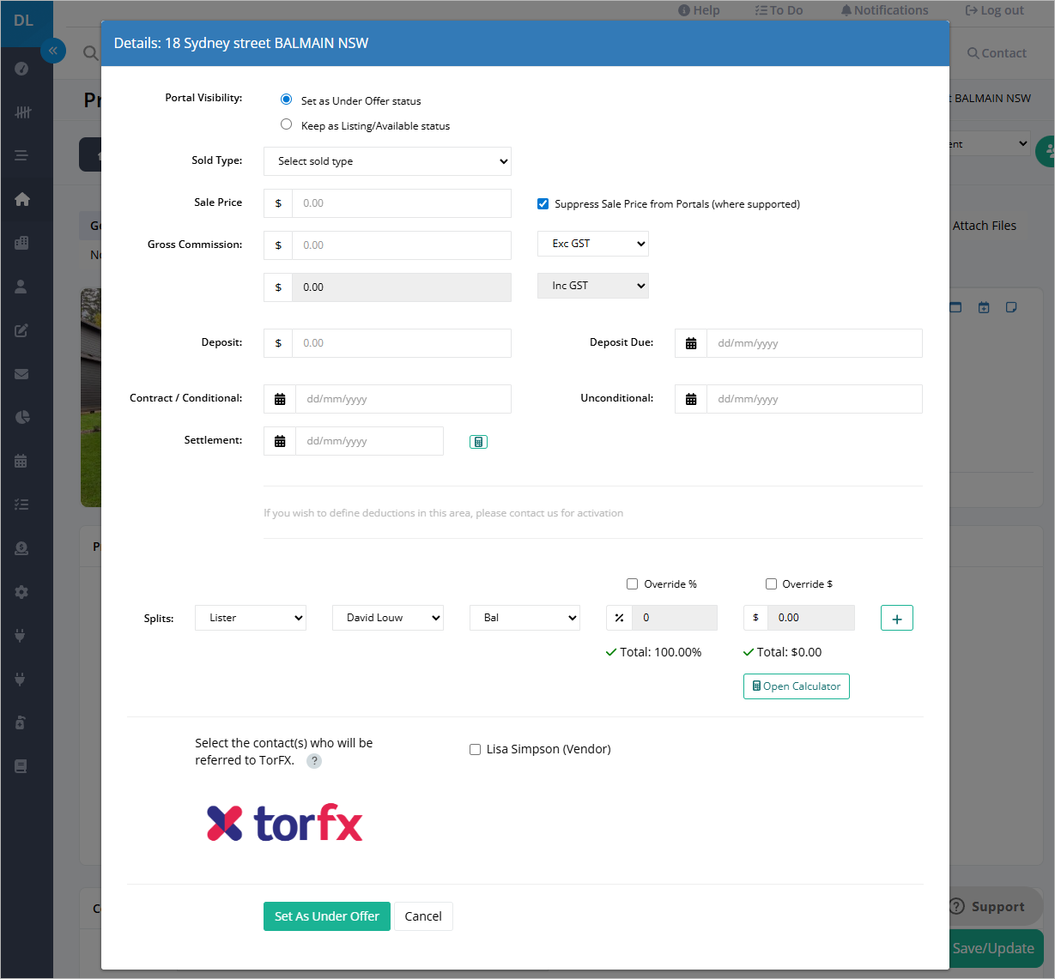Screen dimensions: 1055x979
Task: Tick Lisa Simpson (Vendor) checkbox
Action: pyautogui.click(x=475, y=749)
